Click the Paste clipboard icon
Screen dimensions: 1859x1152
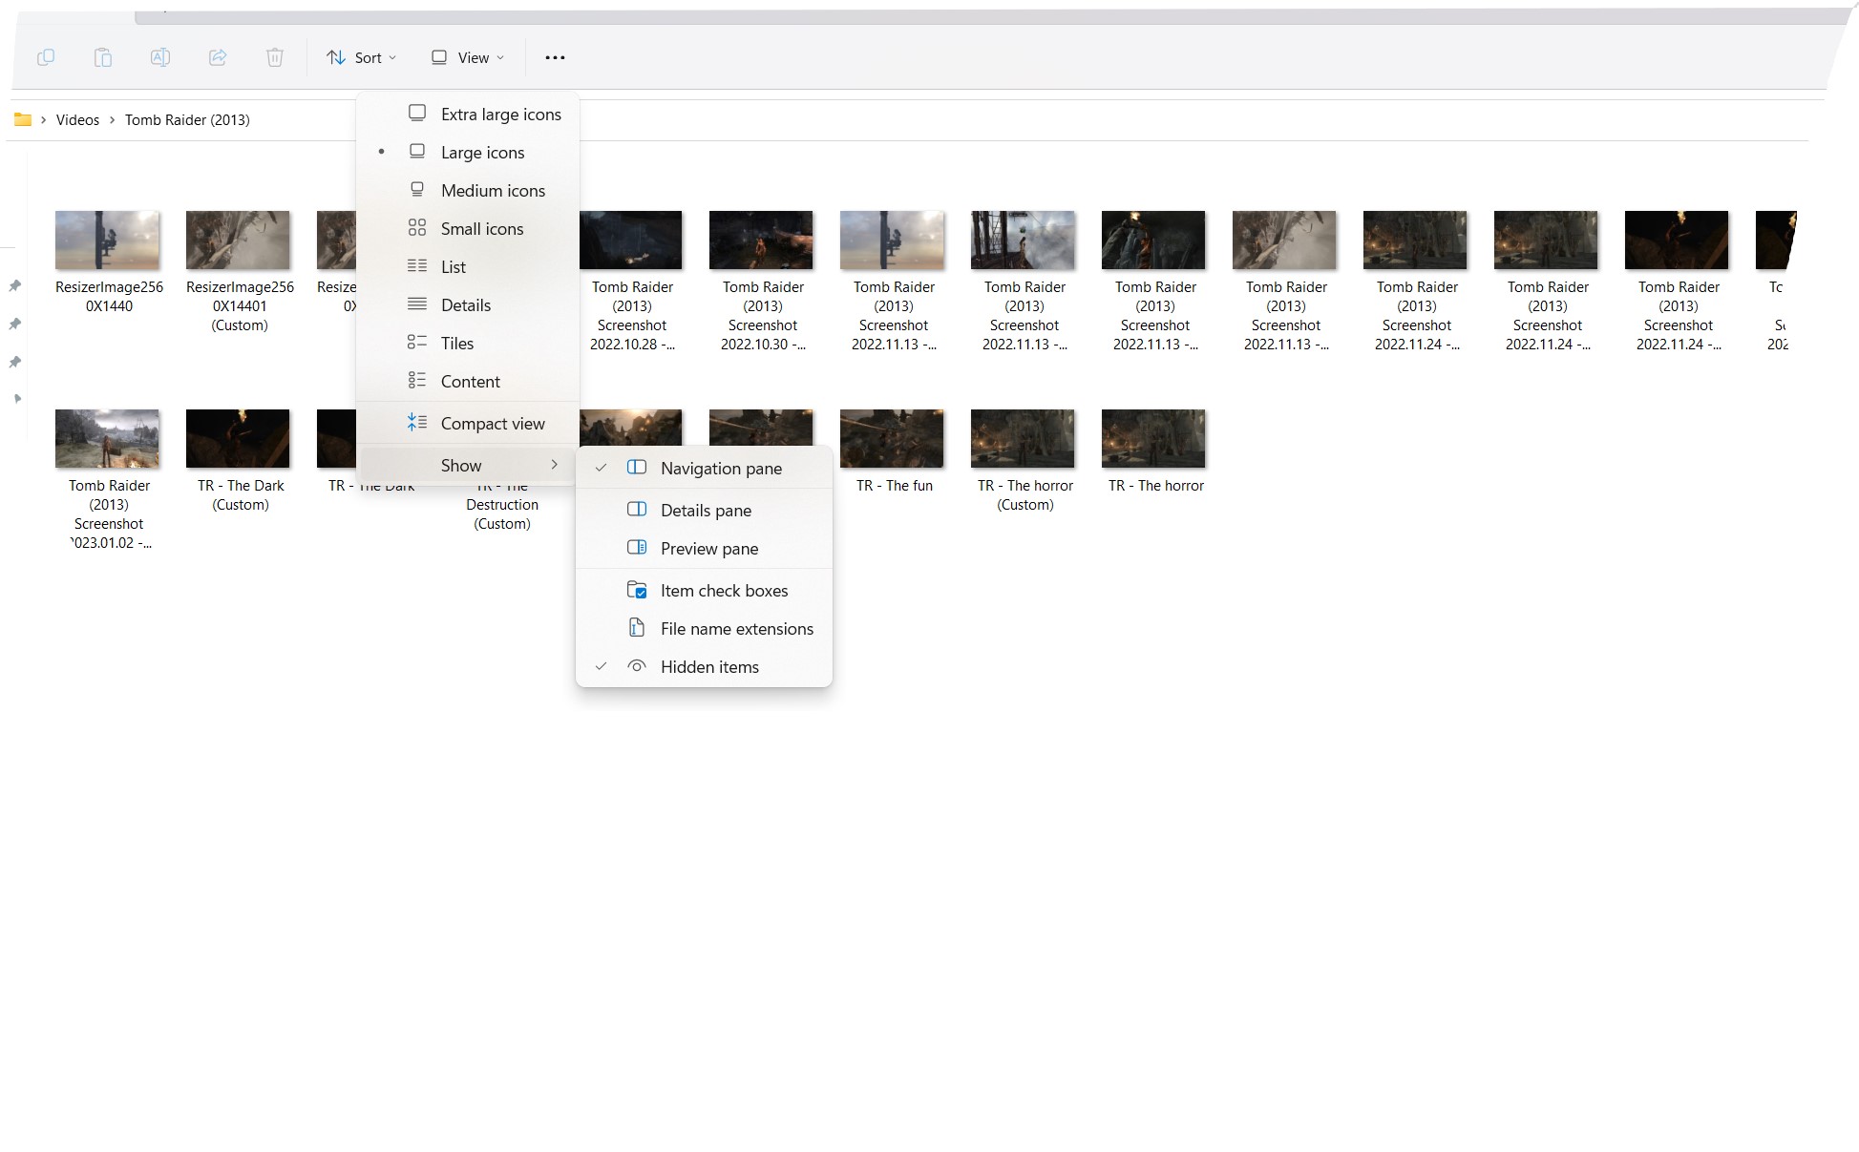click(102, 57)
